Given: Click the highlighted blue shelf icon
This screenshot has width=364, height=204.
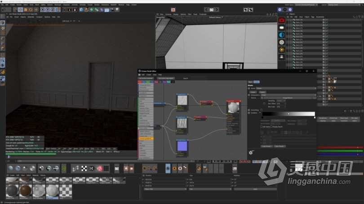Looking at the screenshot, I should pos(168,169).
